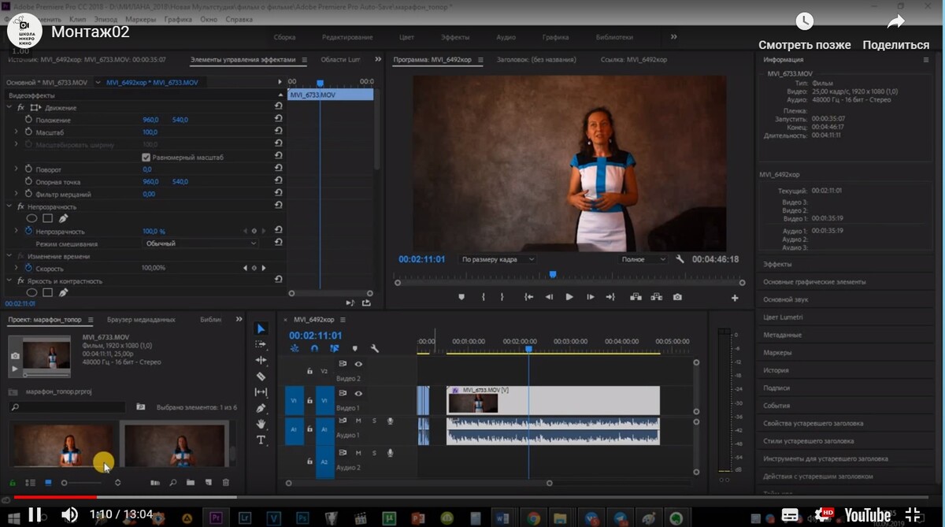Open the Графика menu

tap(178, 18)
